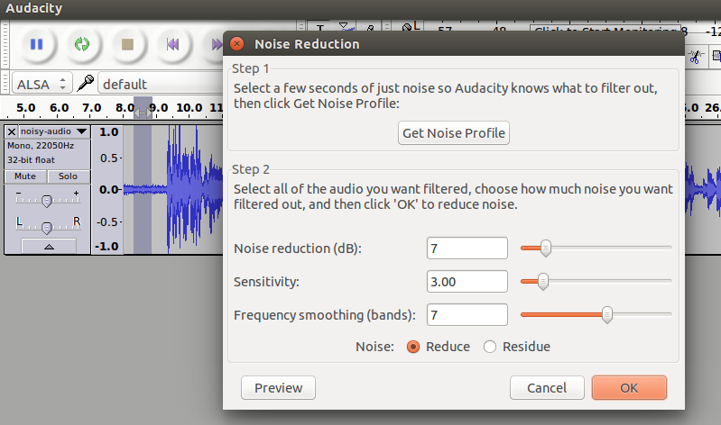
Task: Close the noisy-audio track with X
Action: pyautogui.click(x=12, y=131)
